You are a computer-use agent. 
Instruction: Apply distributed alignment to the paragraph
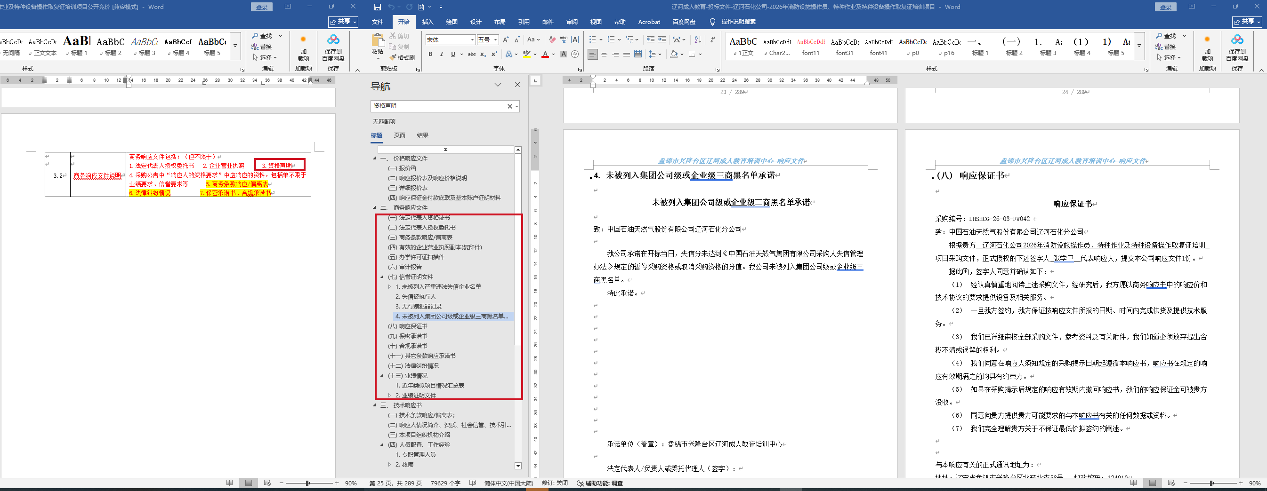638,54
